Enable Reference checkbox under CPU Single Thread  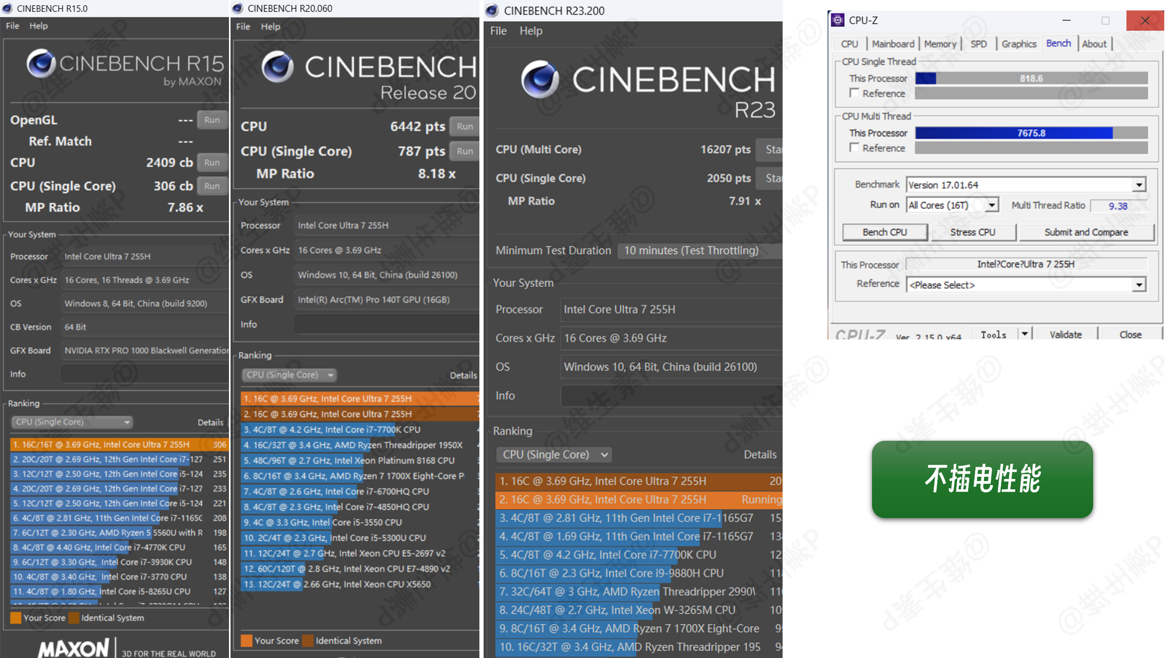pyautogui.click(x=854, y=93)
